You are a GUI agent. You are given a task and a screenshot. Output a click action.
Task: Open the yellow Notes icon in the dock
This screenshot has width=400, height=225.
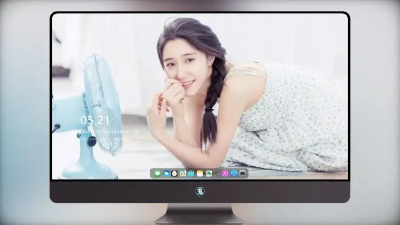tap(200, 173)
